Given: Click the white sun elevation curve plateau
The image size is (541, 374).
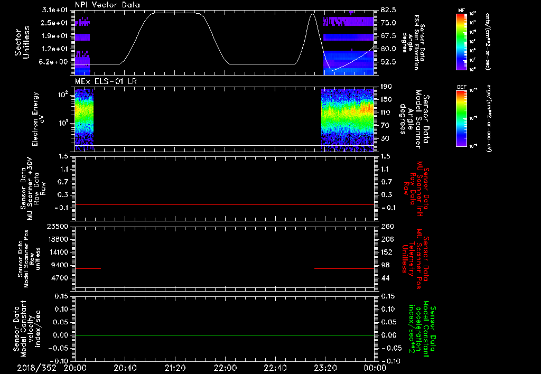Looking at the screenshot, I should (x=174, y=13).
